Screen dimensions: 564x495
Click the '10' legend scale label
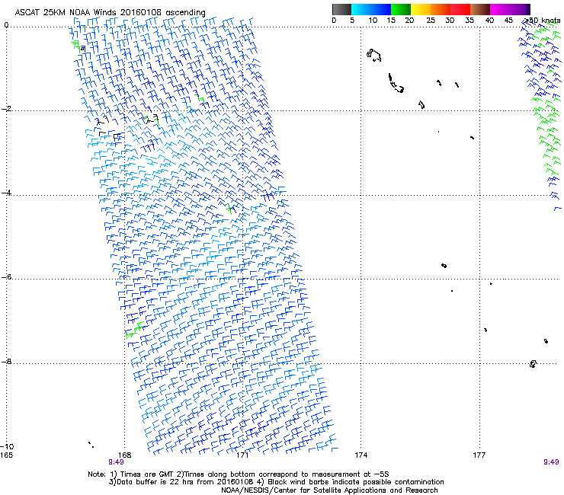click(x=373, y=21)
